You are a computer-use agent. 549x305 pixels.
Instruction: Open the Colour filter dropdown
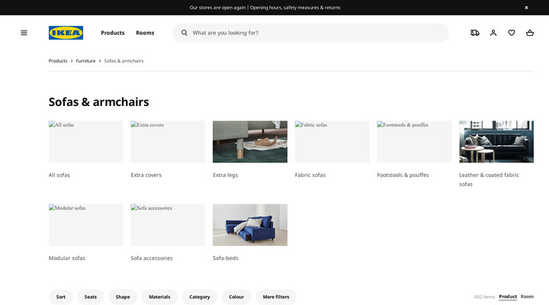point(236,297)
